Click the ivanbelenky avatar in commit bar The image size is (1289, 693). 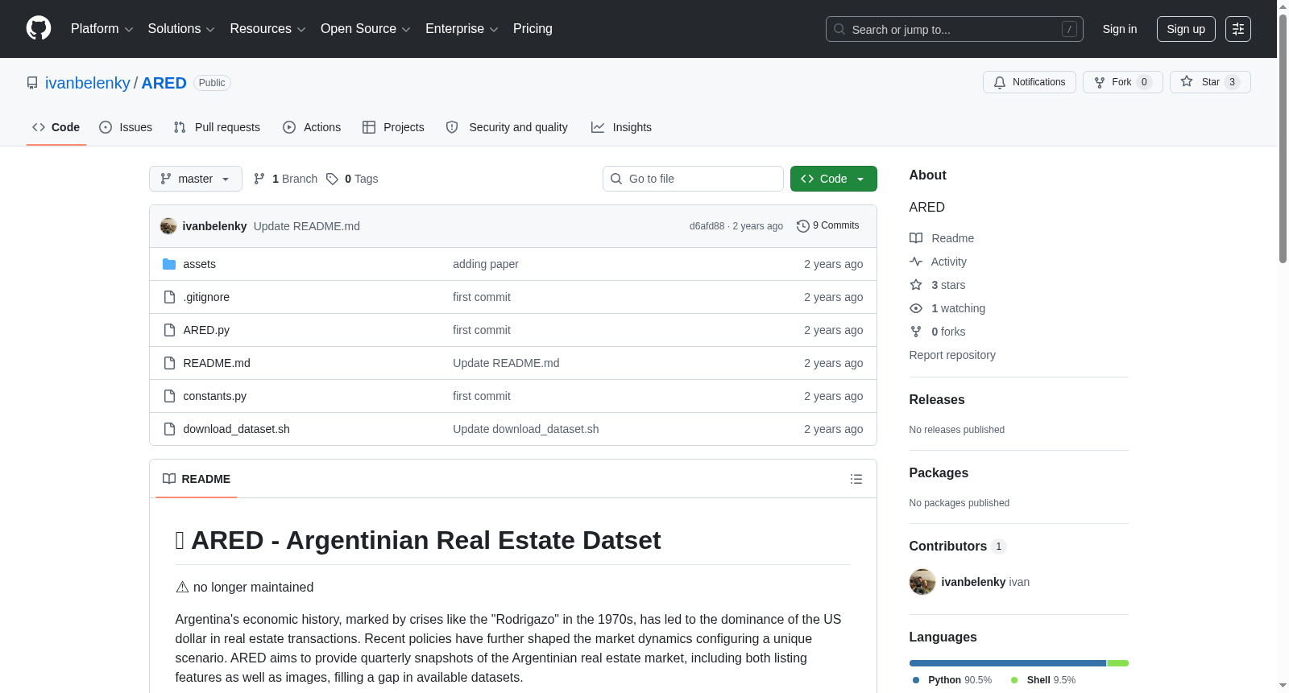(x=168, y=226)
